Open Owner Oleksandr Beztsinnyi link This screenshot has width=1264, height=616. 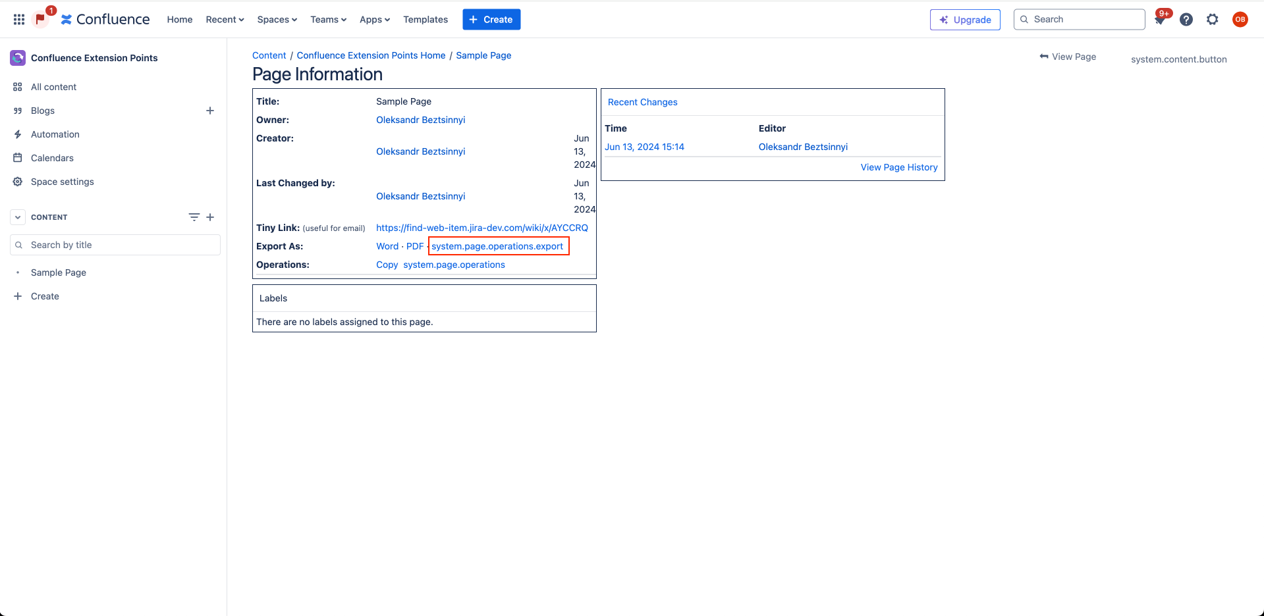click(x=420, y=120)
